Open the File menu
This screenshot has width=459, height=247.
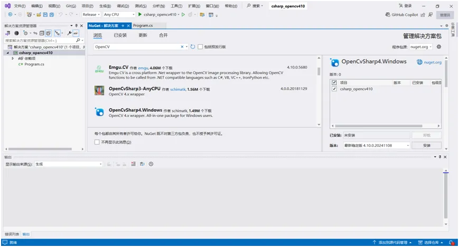click(x=20, y=6)
